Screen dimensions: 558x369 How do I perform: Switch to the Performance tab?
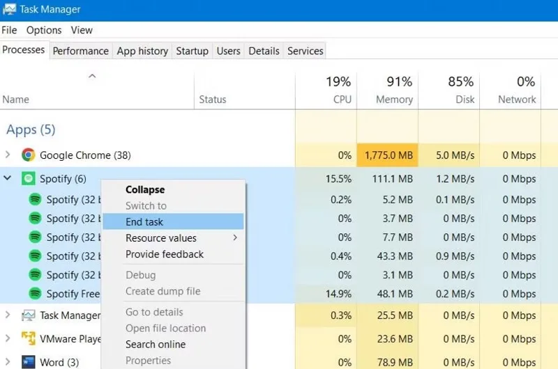point(81,51)
